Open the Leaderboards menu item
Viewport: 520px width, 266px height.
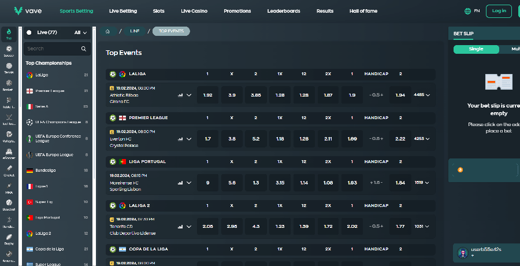point(284,11)
